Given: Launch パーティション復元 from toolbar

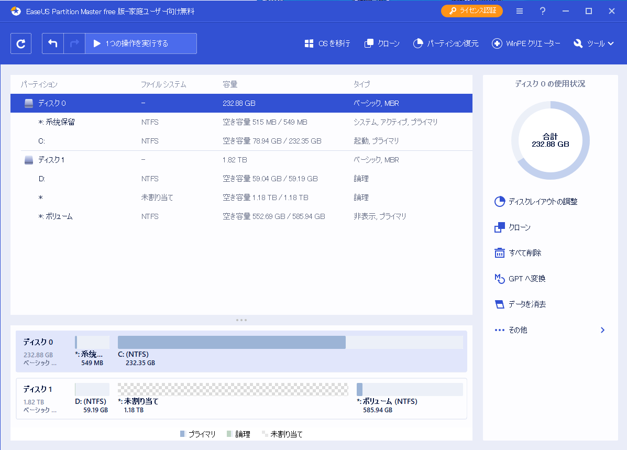Looking at the screenshot, I should [x=446, y=43].
